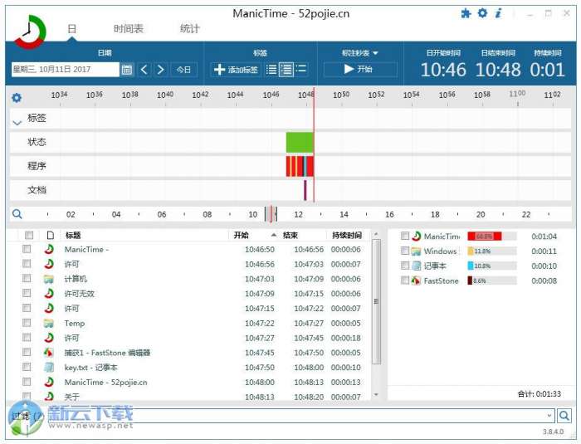The width and height of the screenshot is (581, 444).
Task: Open the plugins puzzle icon
Action: [x=466, y=14]
